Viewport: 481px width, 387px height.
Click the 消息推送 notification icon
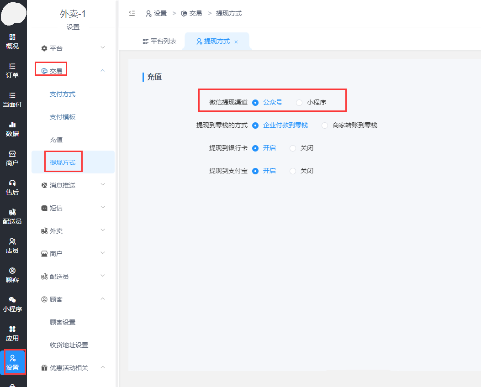[x=44, y=185]
